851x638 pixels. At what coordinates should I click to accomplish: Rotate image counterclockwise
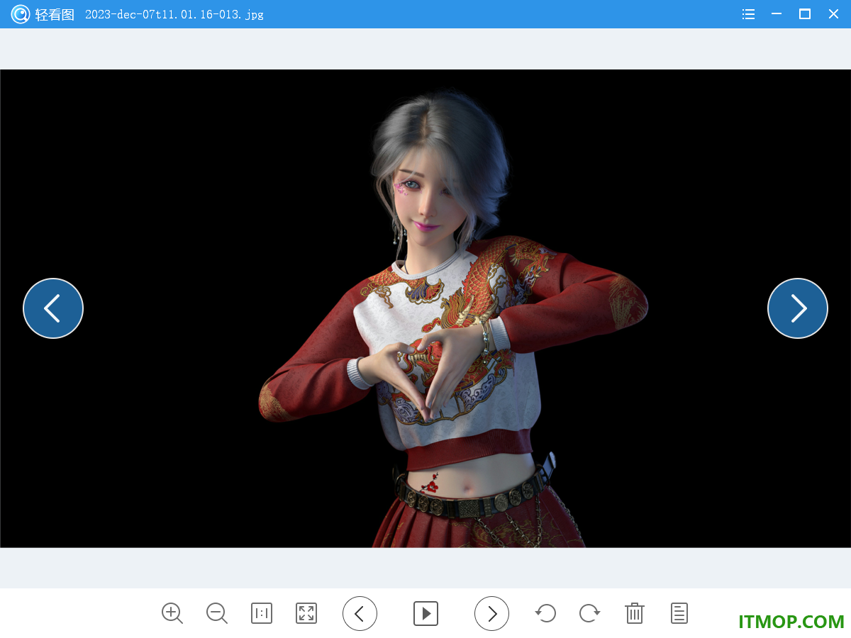545,613
